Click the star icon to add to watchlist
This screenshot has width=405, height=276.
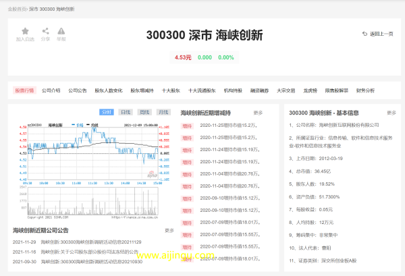pos(25,31)
